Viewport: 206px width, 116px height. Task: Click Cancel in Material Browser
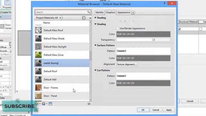coord(156,110)
